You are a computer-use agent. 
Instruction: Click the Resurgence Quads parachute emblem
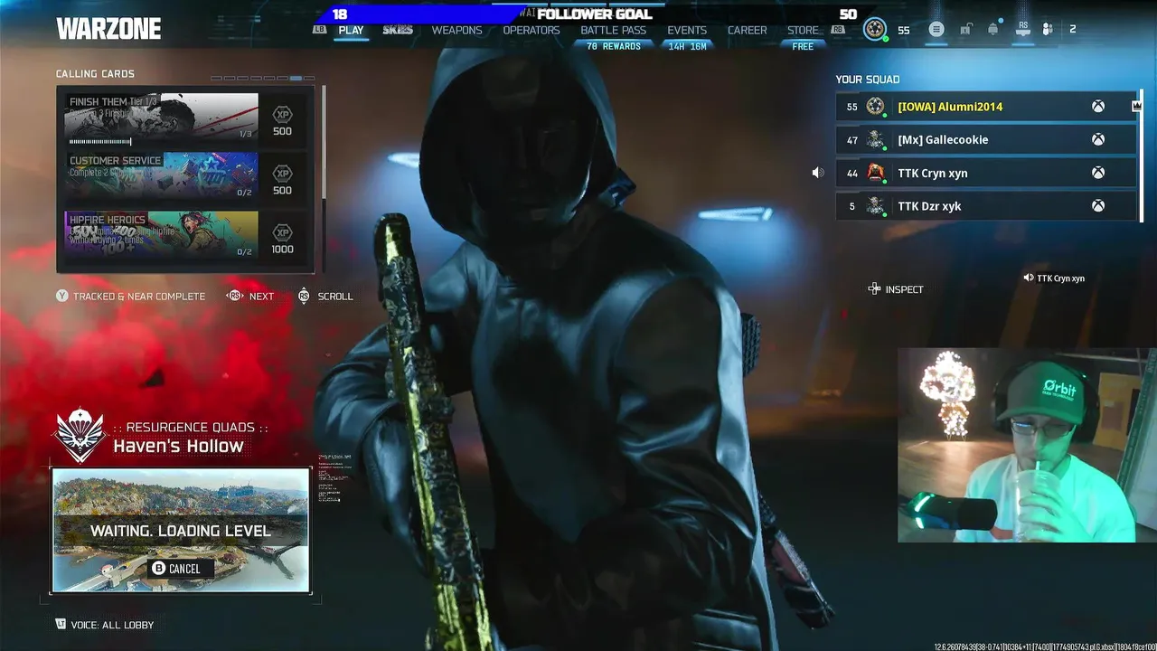[x=80, y=436]
